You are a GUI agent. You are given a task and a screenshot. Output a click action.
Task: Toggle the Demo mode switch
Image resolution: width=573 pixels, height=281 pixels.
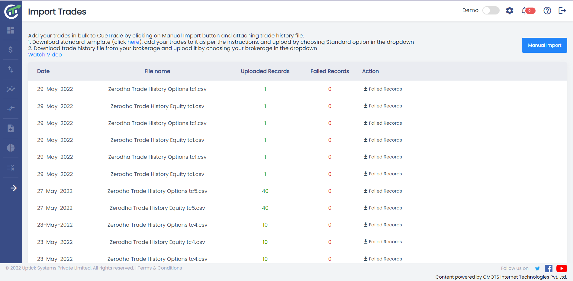coord(491,11)
